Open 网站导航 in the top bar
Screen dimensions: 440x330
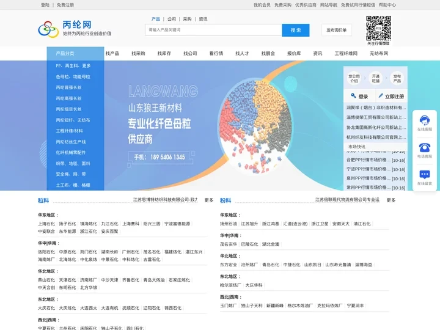pos(329,5)
